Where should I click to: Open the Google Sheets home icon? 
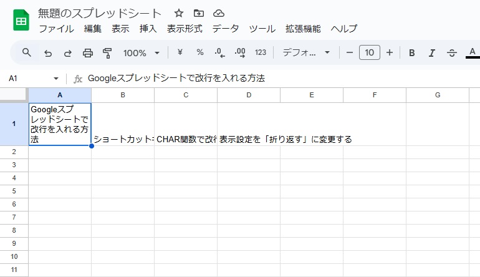pos(21,20)
